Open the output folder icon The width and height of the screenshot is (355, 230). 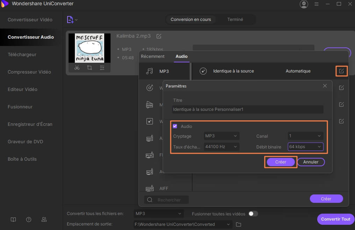pos(239,224)
